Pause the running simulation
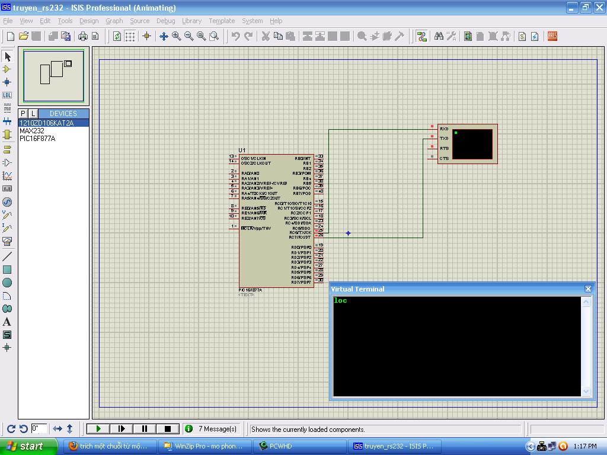Image resolution: width=607 pixels, height=455 pixels. 145,428
